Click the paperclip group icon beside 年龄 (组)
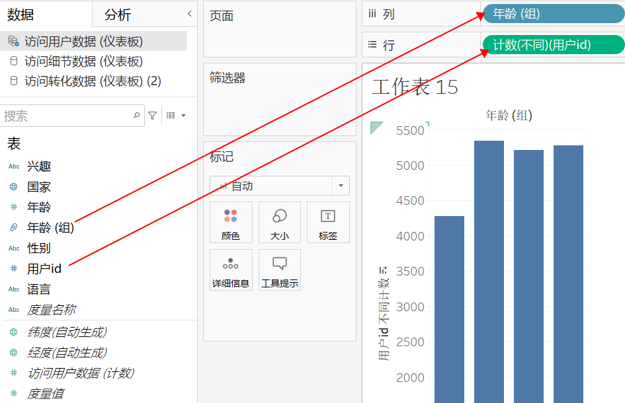Screen dimensions: 625x403 [13, 227]
